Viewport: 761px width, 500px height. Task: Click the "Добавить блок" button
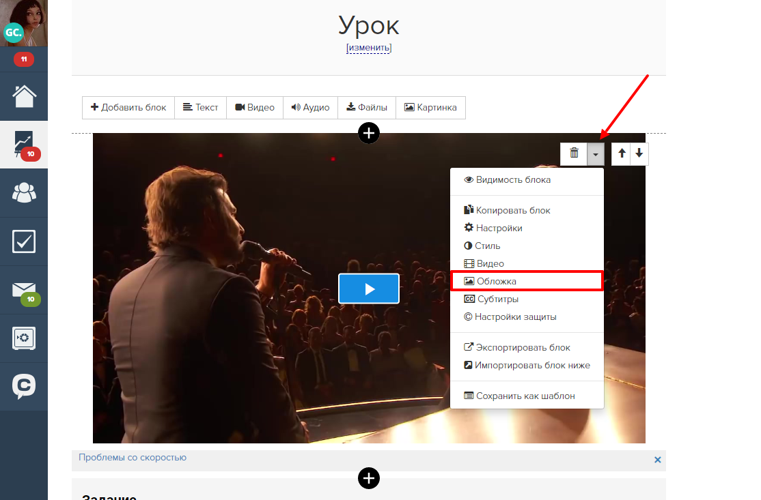click(128, 108)
